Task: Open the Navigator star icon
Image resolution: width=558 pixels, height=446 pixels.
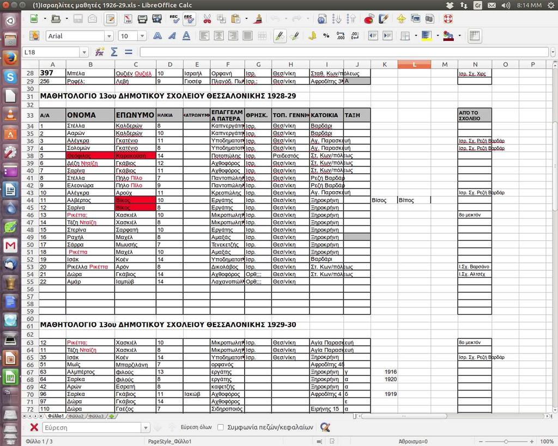Action: click(401, 19)
